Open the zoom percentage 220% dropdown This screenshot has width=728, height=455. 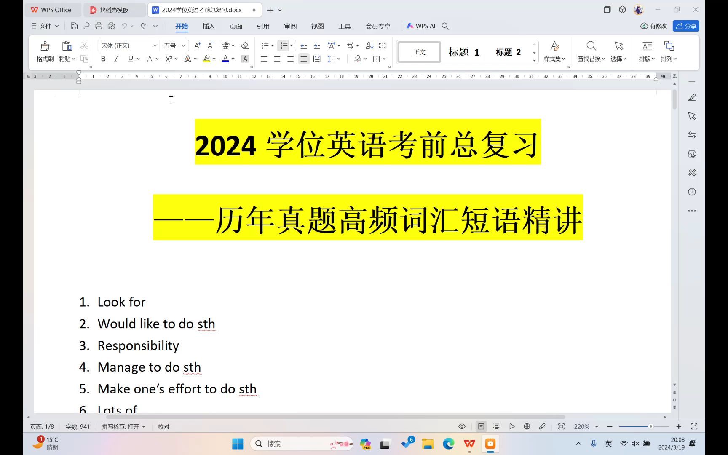pos(597,426)
